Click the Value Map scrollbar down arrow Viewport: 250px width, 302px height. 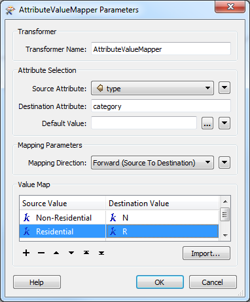pos(225,236)
